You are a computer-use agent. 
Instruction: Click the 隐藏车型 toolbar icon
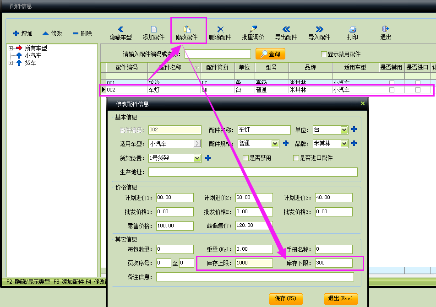coord(120,29)
